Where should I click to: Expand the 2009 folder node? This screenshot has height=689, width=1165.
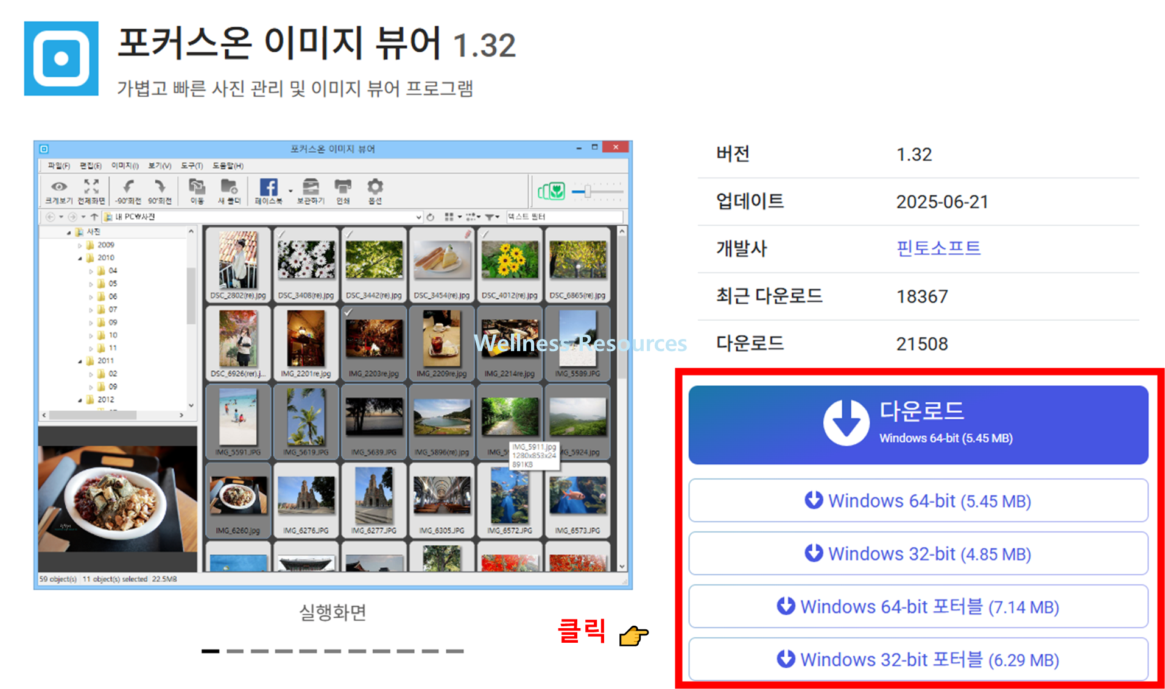point(80,245)
